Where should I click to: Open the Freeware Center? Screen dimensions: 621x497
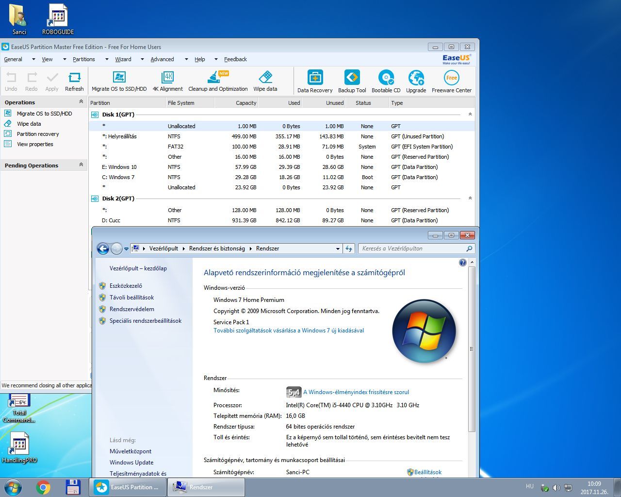click(452, 81)
